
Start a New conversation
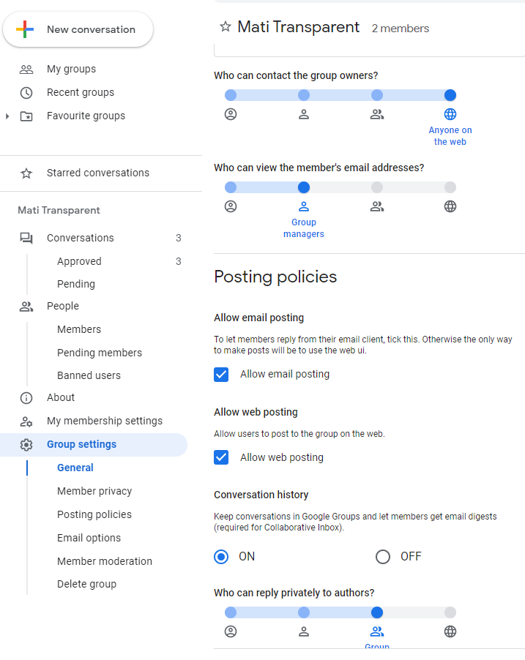[78, 30]
